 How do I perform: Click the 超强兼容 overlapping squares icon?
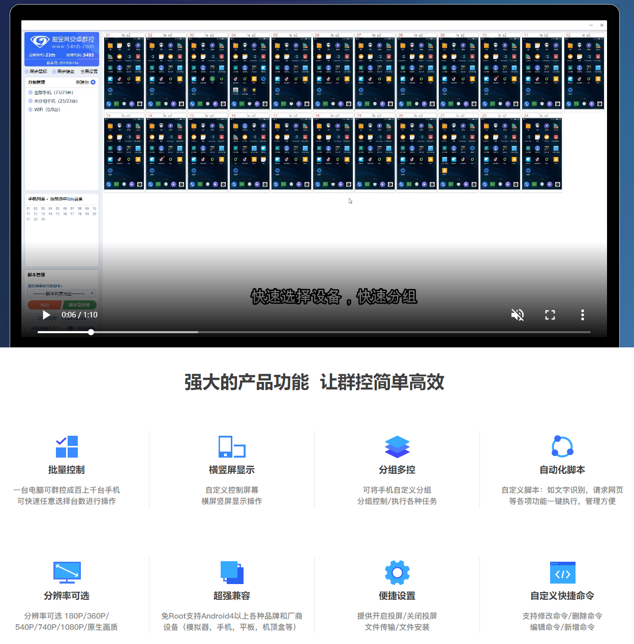click(232, 572)
